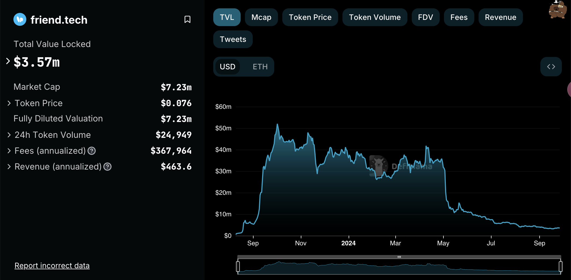The width and height of the screenshot is (571, 280).
Task: Click the May x-axis label
Action: pyautogui.click(x=443, y=243)
